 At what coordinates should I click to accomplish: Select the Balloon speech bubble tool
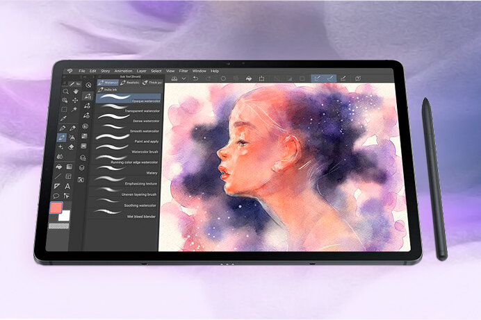click(x=56, y=196)
